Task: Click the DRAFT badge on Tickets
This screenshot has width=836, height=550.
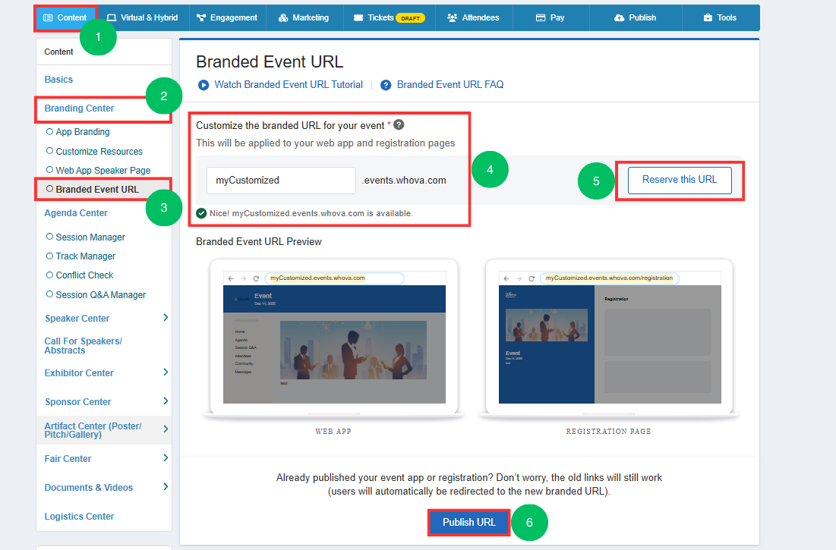Action: click(410, 18)
